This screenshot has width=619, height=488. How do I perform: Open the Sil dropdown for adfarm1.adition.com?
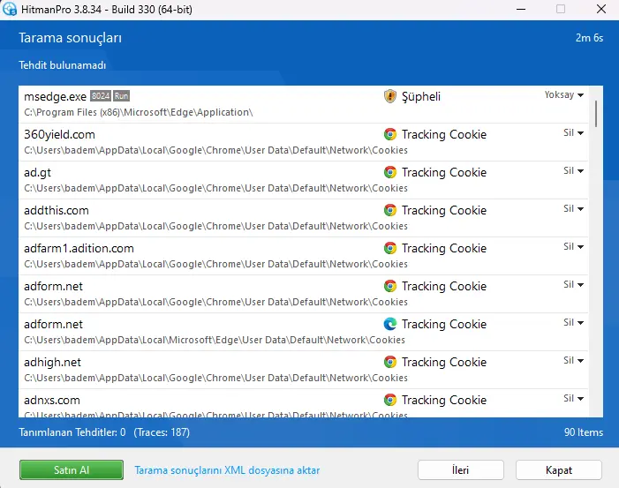point(573,246)
